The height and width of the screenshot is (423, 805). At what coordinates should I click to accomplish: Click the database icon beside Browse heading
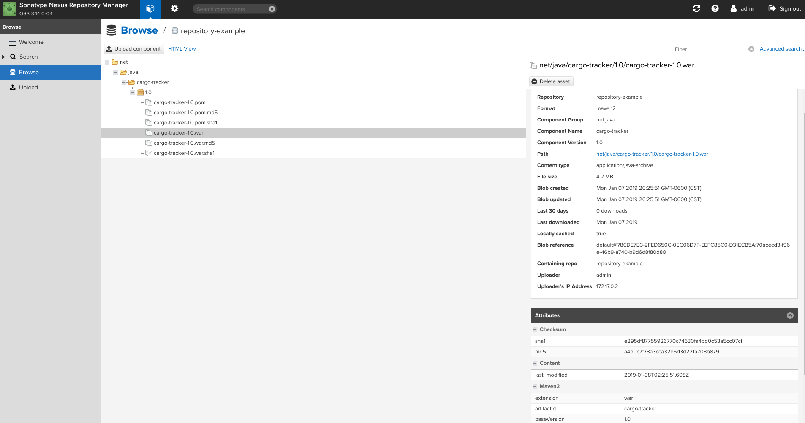click(x=112, y=30)
